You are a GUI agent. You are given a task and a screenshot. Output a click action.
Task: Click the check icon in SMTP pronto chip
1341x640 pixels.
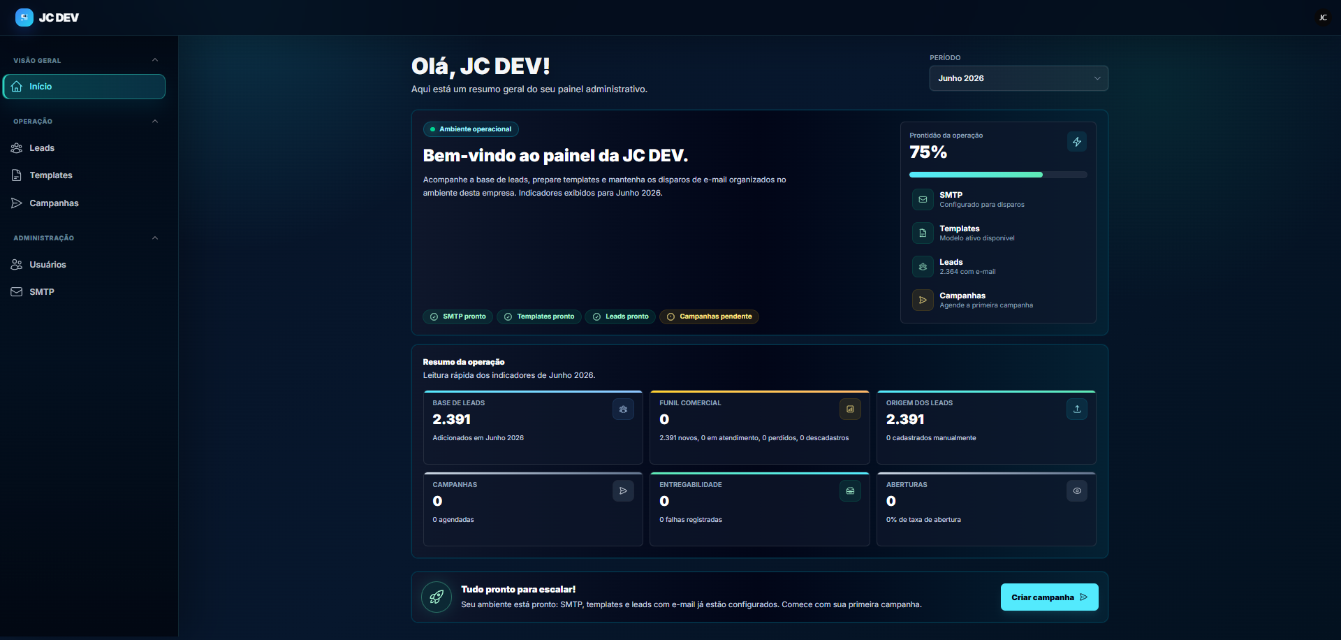434,317
